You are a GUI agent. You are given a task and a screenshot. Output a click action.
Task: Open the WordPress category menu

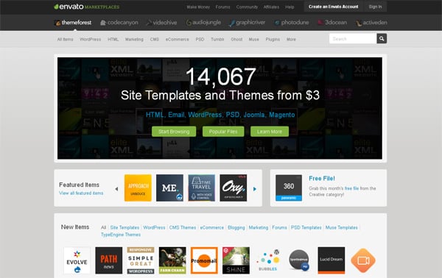[90, 40]
